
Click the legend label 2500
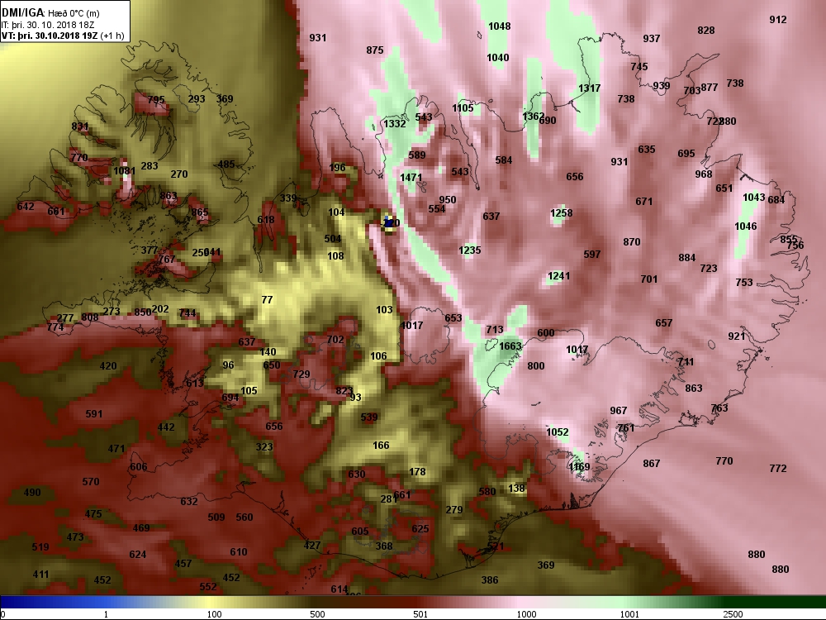[733, 614]
